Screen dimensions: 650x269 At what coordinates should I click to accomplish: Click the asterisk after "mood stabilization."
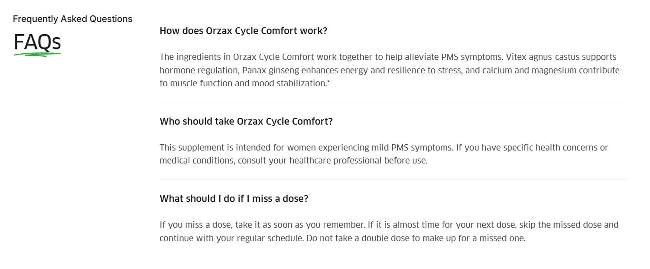pos(328,82)
